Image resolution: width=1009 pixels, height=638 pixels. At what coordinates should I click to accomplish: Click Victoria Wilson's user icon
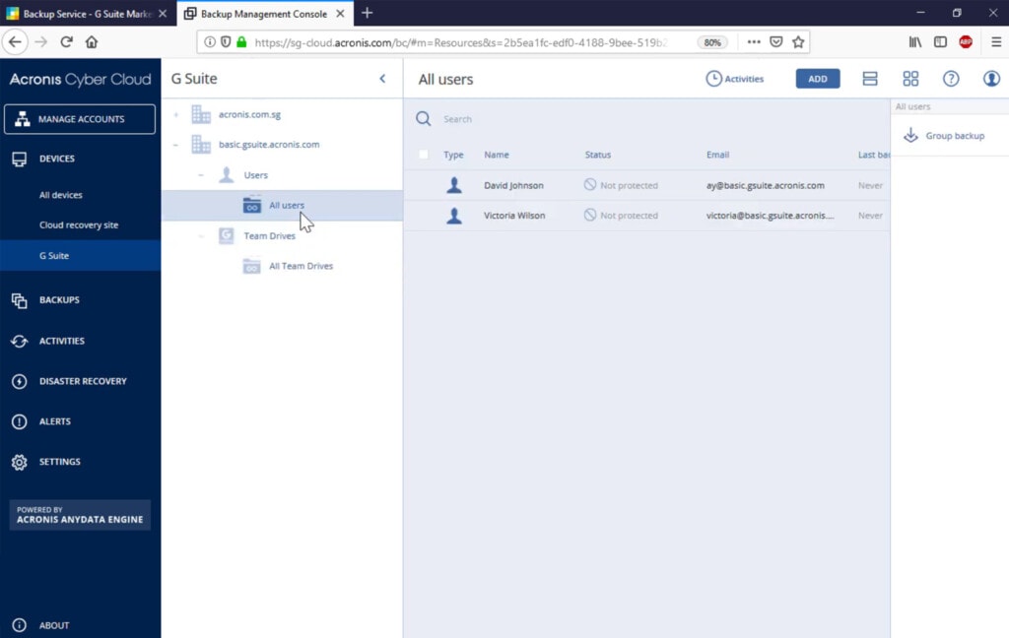454,216
